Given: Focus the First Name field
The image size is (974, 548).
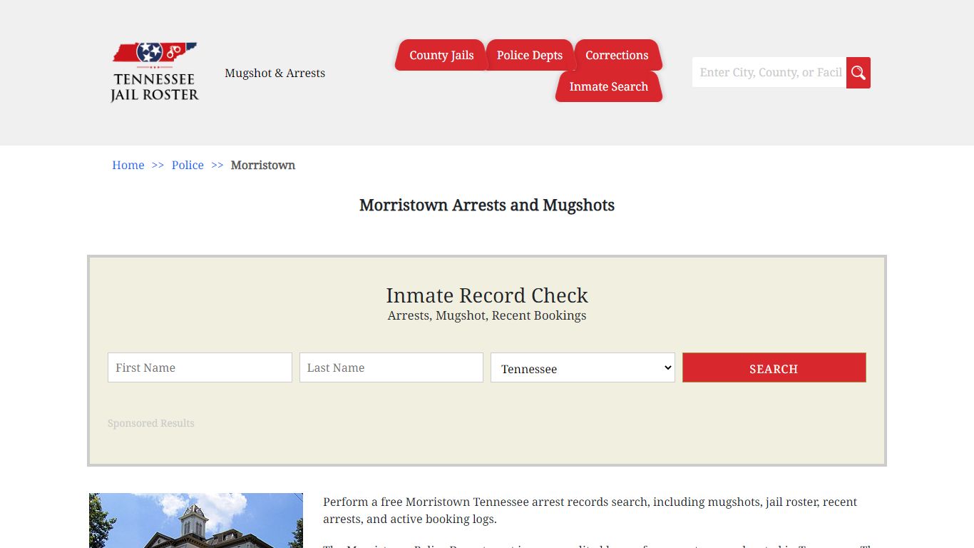Looking at the screenshot, I should pyautogui.click(x=200, y=367).
